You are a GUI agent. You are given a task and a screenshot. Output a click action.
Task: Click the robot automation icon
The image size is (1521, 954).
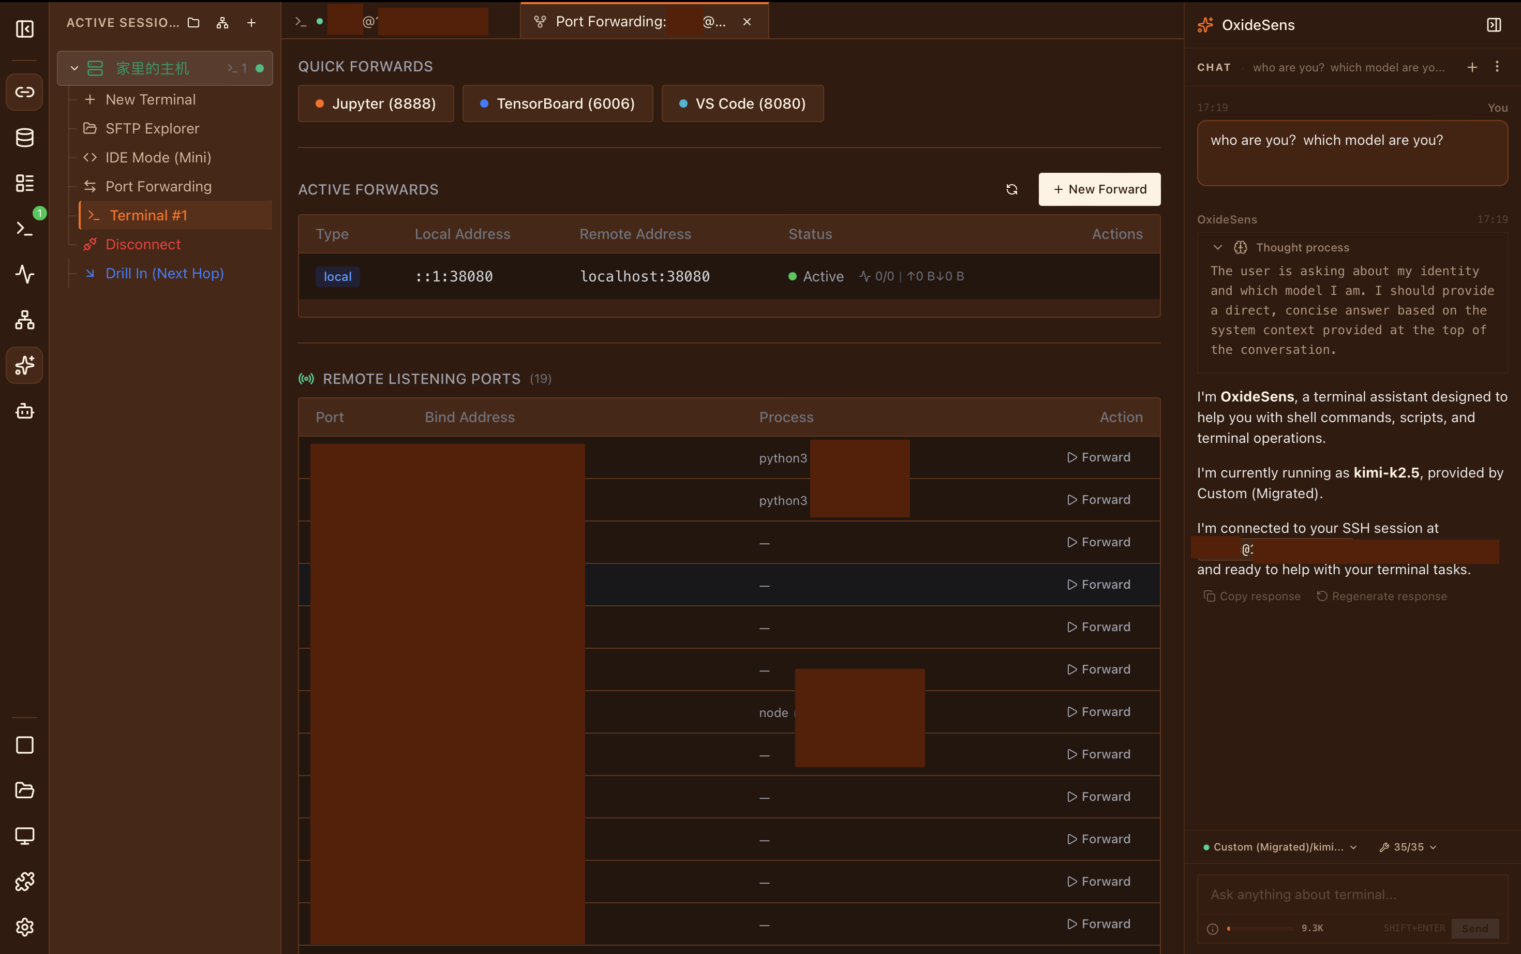pos(25,411)
